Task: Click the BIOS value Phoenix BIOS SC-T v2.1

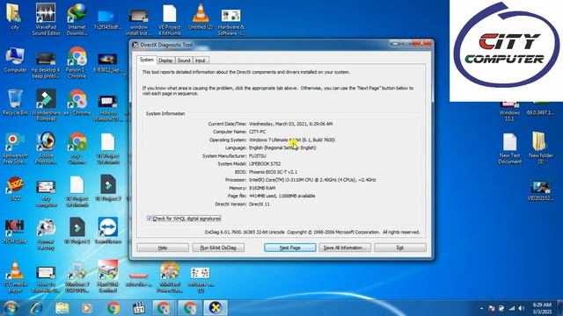Action: [273, 172]
